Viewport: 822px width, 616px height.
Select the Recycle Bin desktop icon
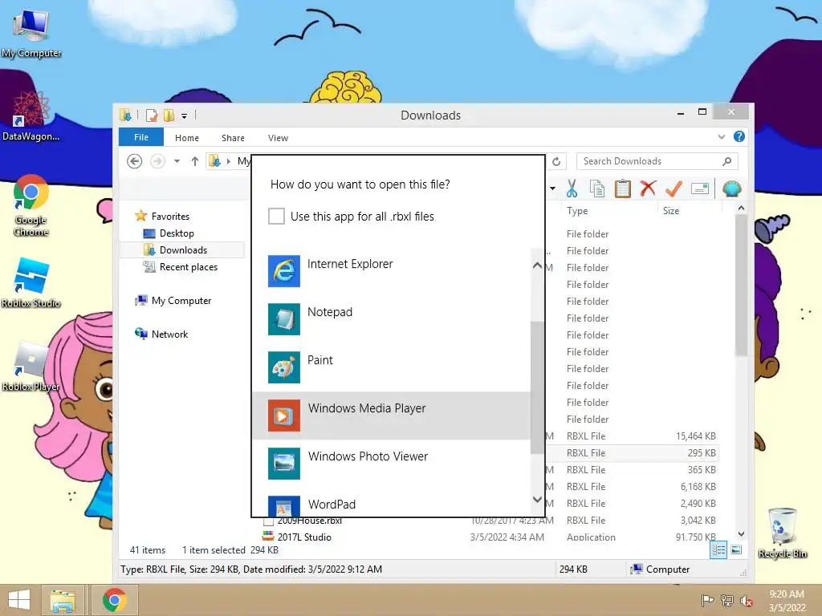(x=782, y=533)
